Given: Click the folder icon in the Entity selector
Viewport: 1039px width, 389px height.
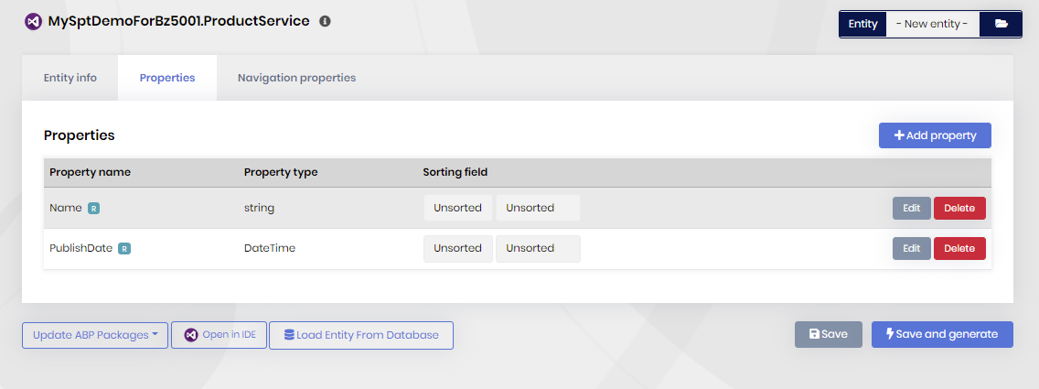Looking at the screenshot, I should (1001, 24).
